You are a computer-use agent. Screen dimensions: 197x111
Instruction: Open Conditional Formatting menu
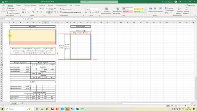click(x=107, y=10)
